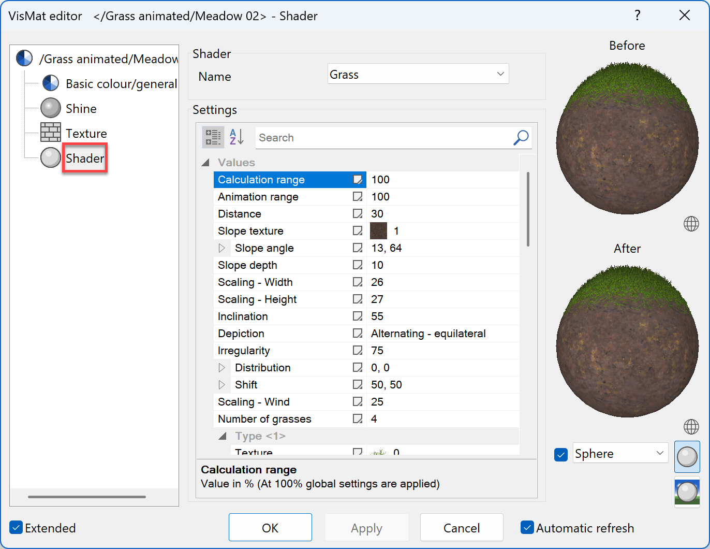The width and height of the screenshot is (710, 549).
Task: Click the search magnifier icon
Action: click(520, 138)
